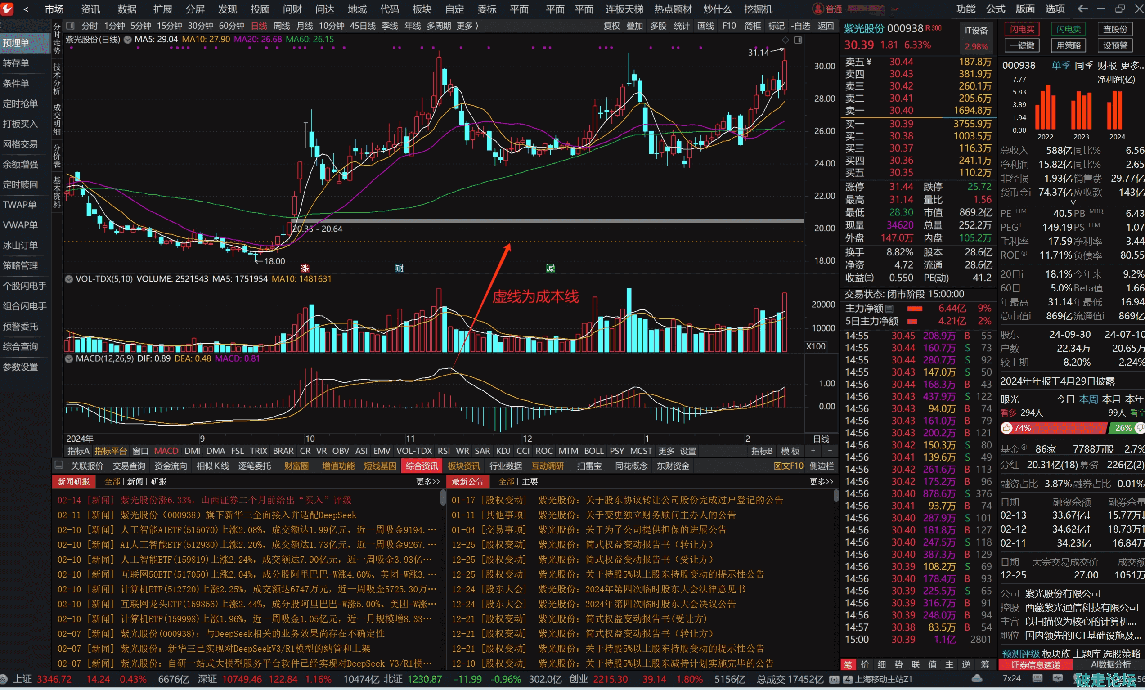The image size is (1145, 690).
Task: Open dropdown beside 紫光股份(日线) title
Action: click(x=127, y=40)
